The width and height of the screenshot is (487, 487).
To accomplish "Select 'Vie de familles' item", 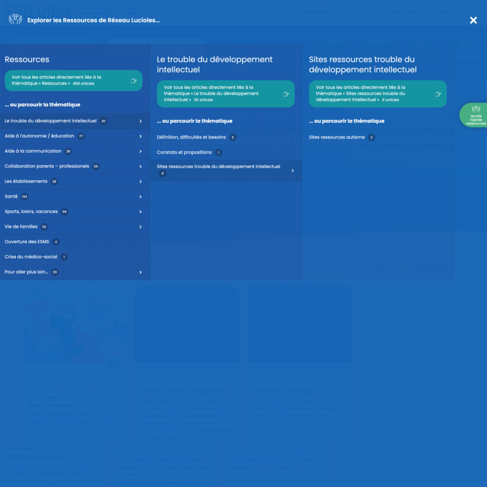I will click(x=75, y=227).
